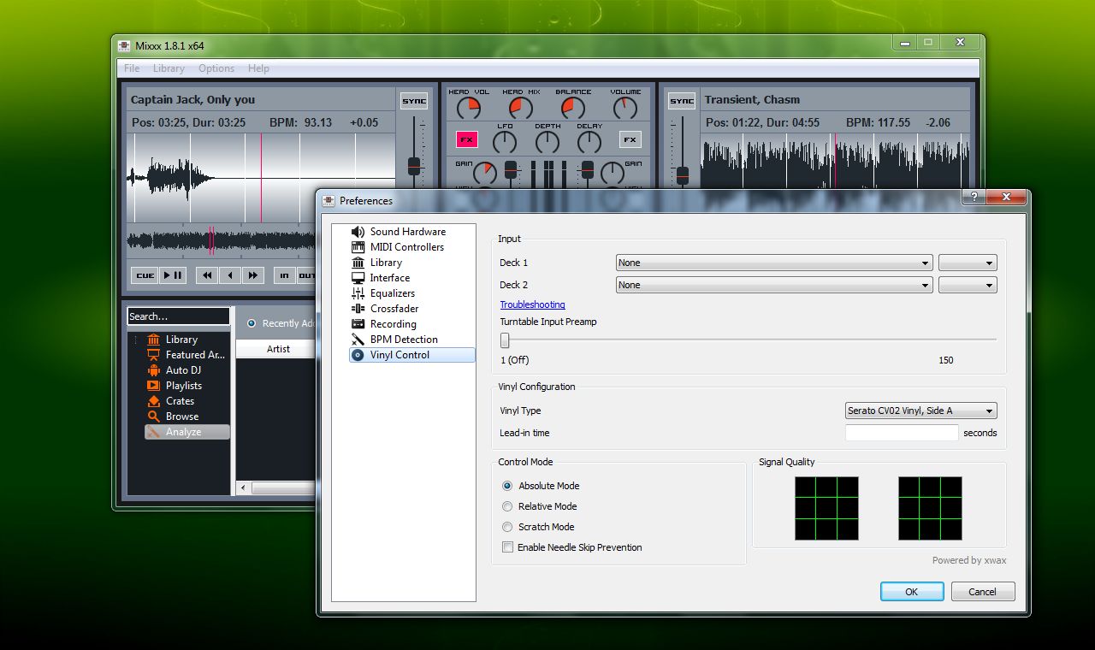Click rewind button on deck 1
Image resolution: width=1095 pixels, height=650 pixels.
(207, 275)
